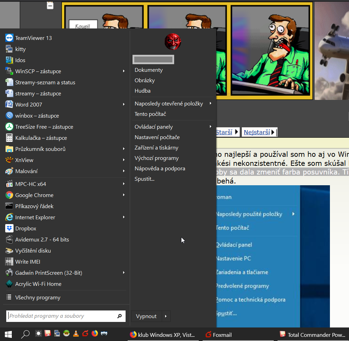This screenshot has height=341, width=349.
Task: Open Streamy-seznam a status document
Action: [65, 82]
